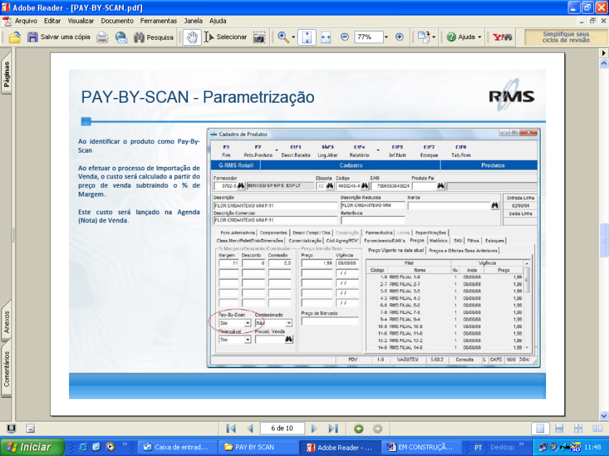Go to previous page arrow

250,428
